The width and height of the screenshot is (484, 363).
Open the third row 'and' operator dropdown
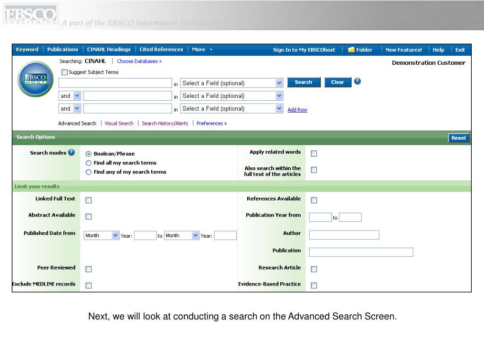(x=70, y=108)
